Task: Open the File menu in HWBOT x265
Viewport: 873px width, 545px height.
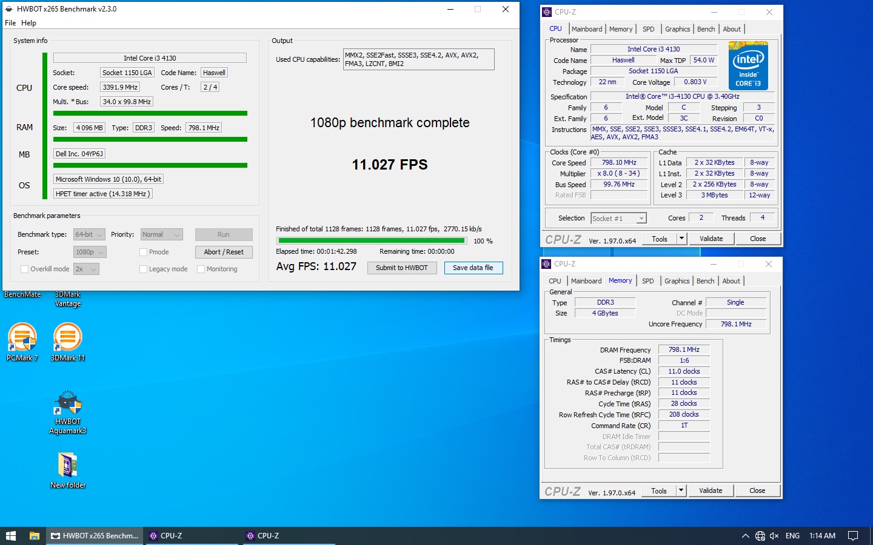Action: pyautogui.click(x=10, y=23)
